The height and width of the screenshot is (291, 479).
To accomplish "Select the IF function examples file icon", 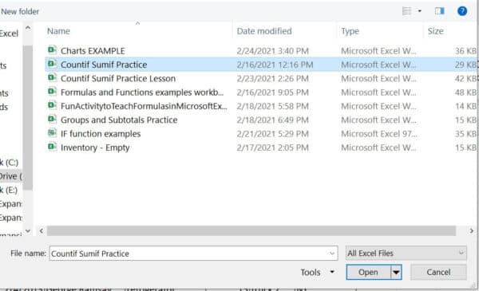I will click(x=52, y=133).
